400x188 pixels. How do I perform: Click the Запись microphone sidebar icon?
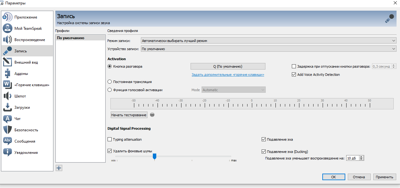point(8,51)
